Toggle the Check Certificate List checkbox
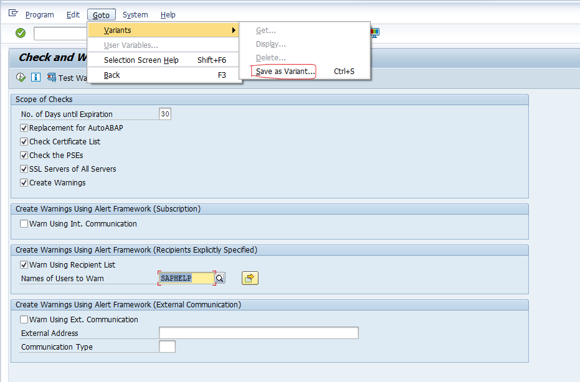This screenshot has height=382, width=580. [24, 142]
